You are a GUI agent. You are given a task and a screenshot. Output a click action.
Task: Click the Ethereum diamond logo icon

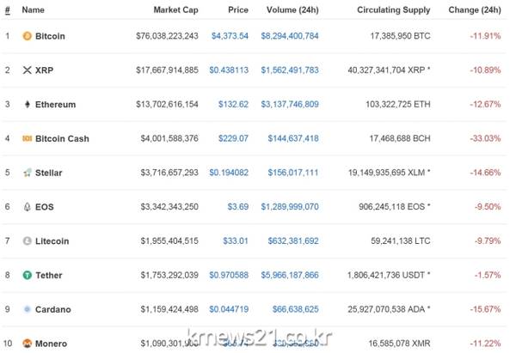tap(28, 104)
